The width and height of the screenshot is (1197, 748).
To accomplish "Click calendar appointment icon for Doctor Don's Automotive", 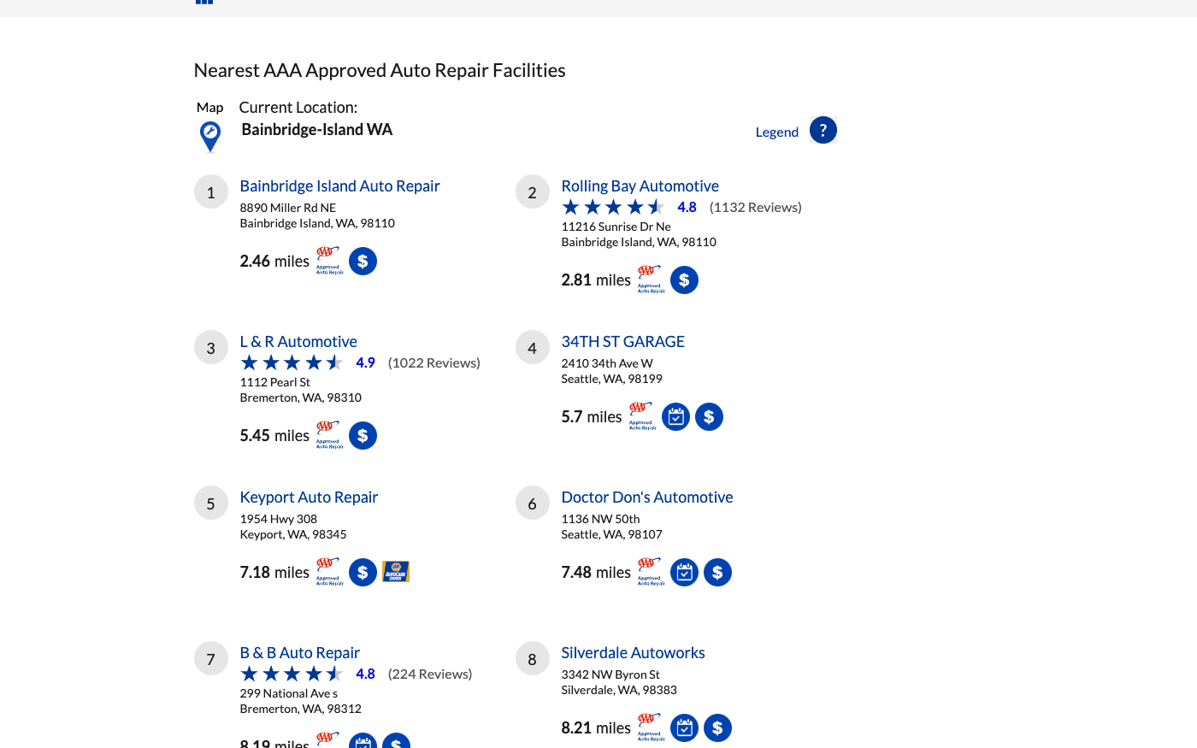I will [x=684, y=572].
